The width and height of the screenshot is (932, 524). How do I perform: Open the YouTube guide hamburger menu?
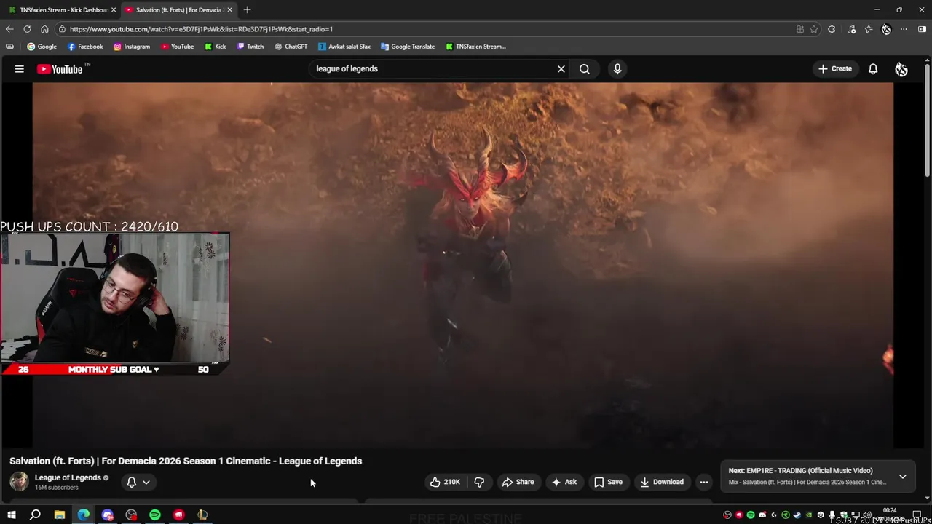pos(20,69)
